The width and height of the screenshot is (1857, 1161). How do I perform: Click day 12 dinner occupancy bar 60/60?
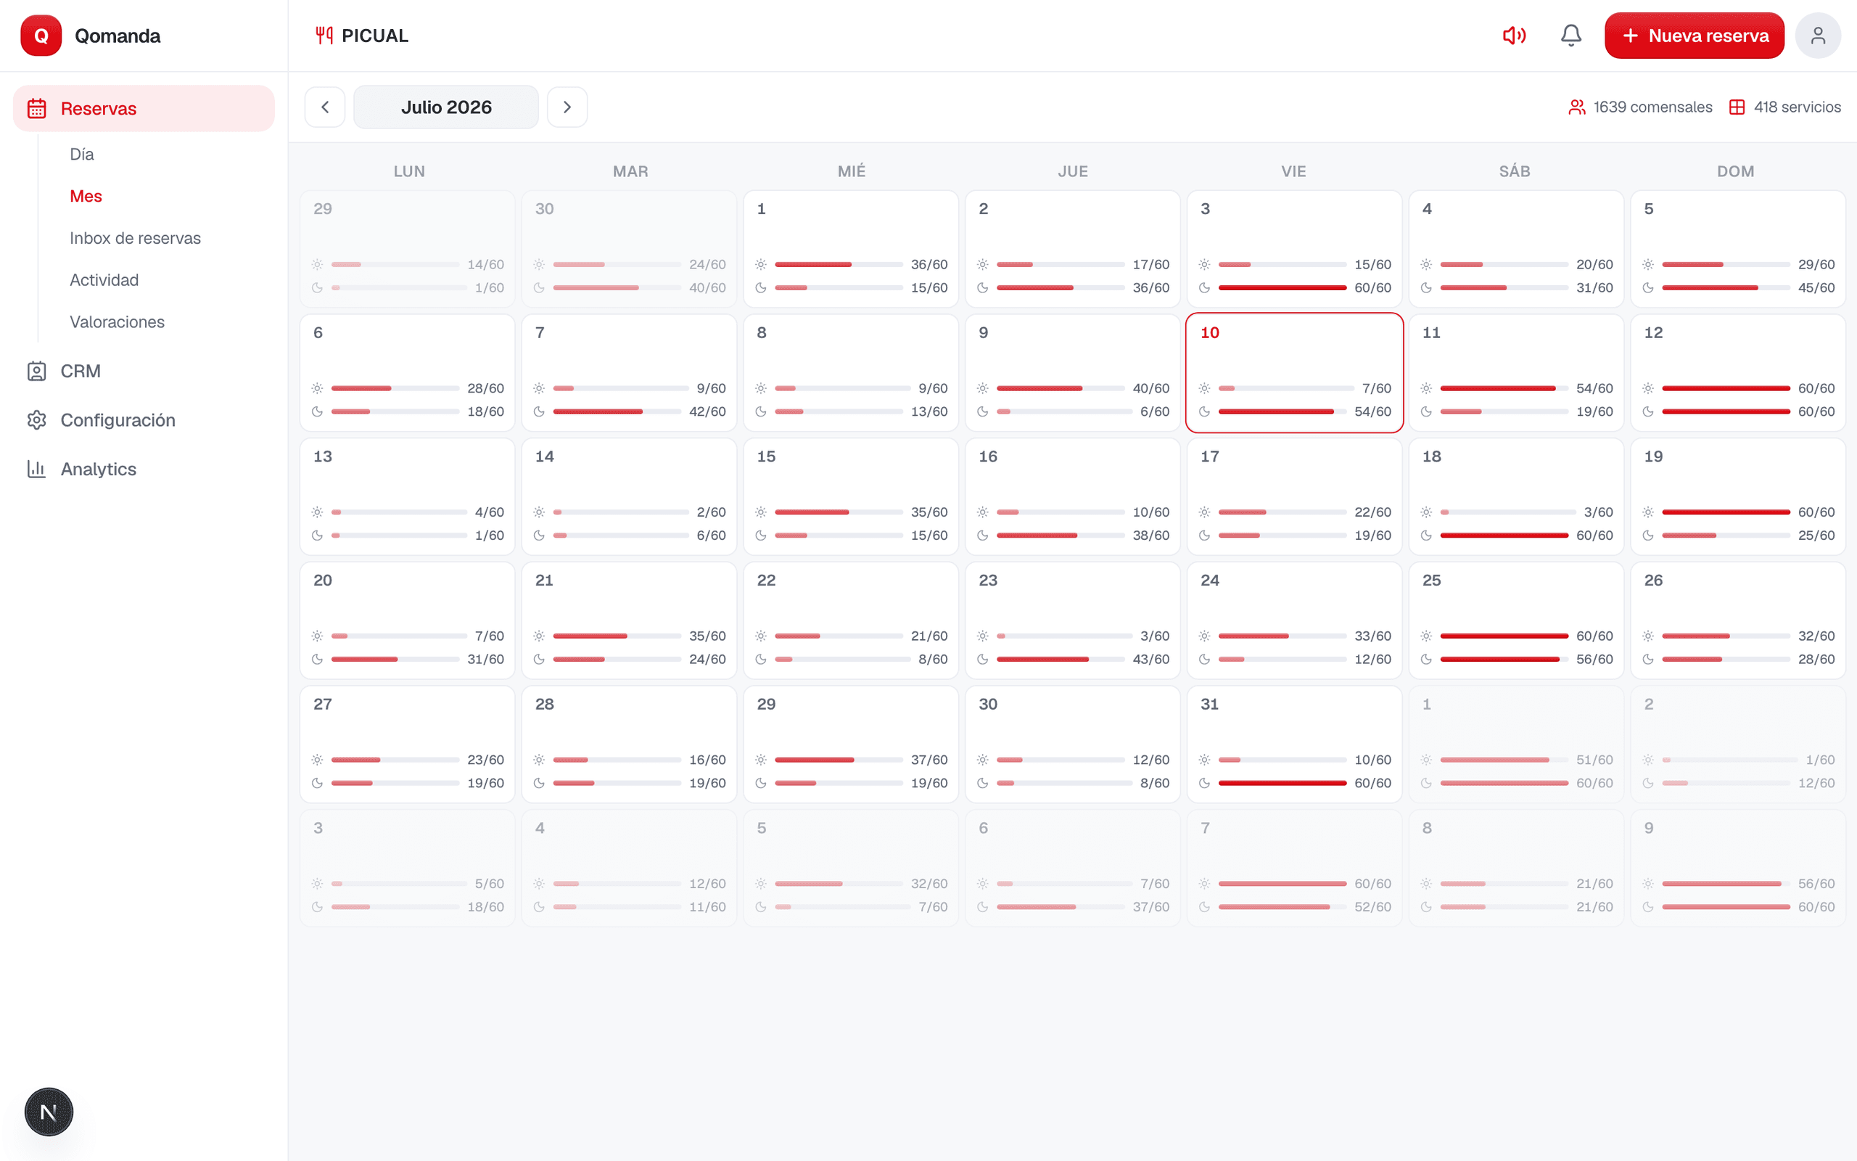tap(1726, 411)
